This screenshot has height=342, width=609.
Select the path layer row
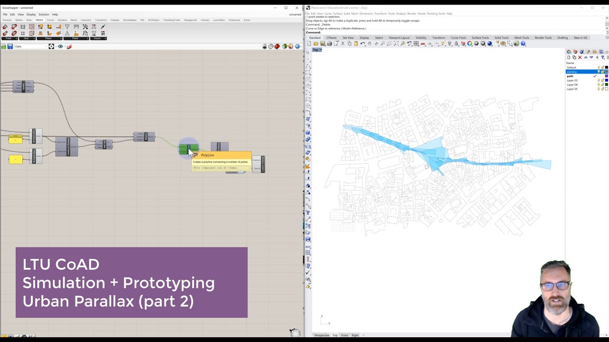tap(587, 76)
